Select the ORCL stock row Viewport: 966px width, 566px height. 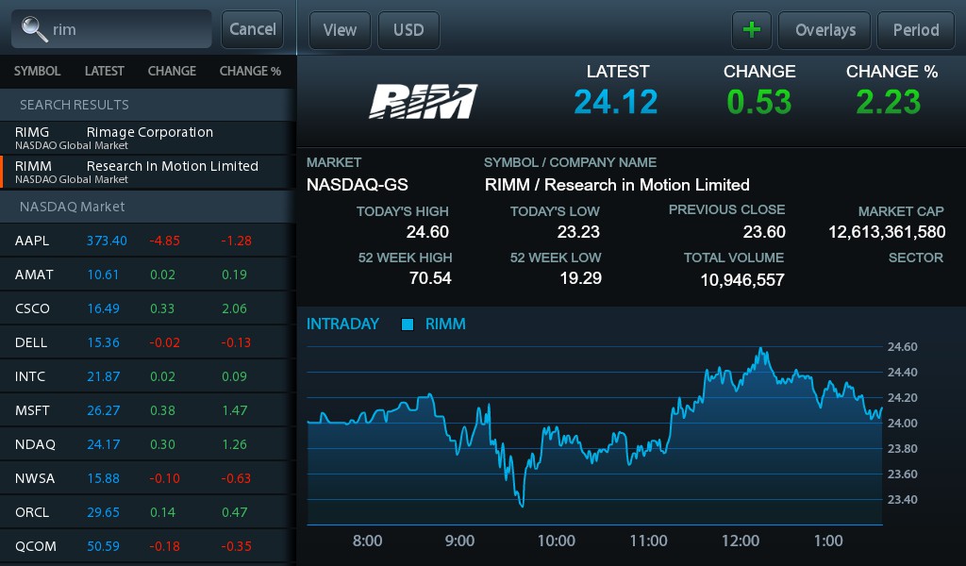tap(148, 512)
